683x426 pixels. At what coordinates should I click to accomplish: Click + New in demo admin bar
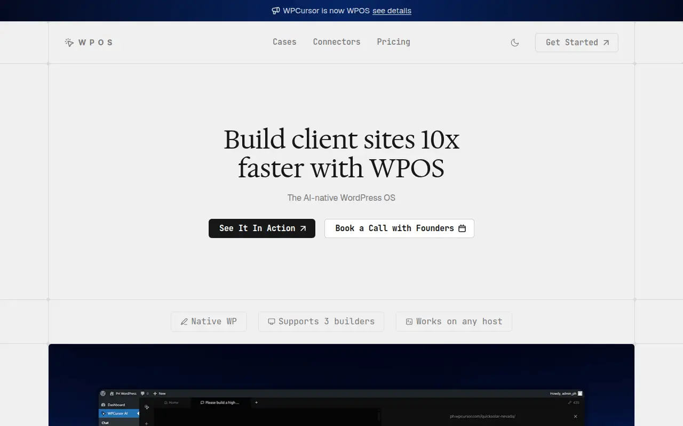click(160, 394)
